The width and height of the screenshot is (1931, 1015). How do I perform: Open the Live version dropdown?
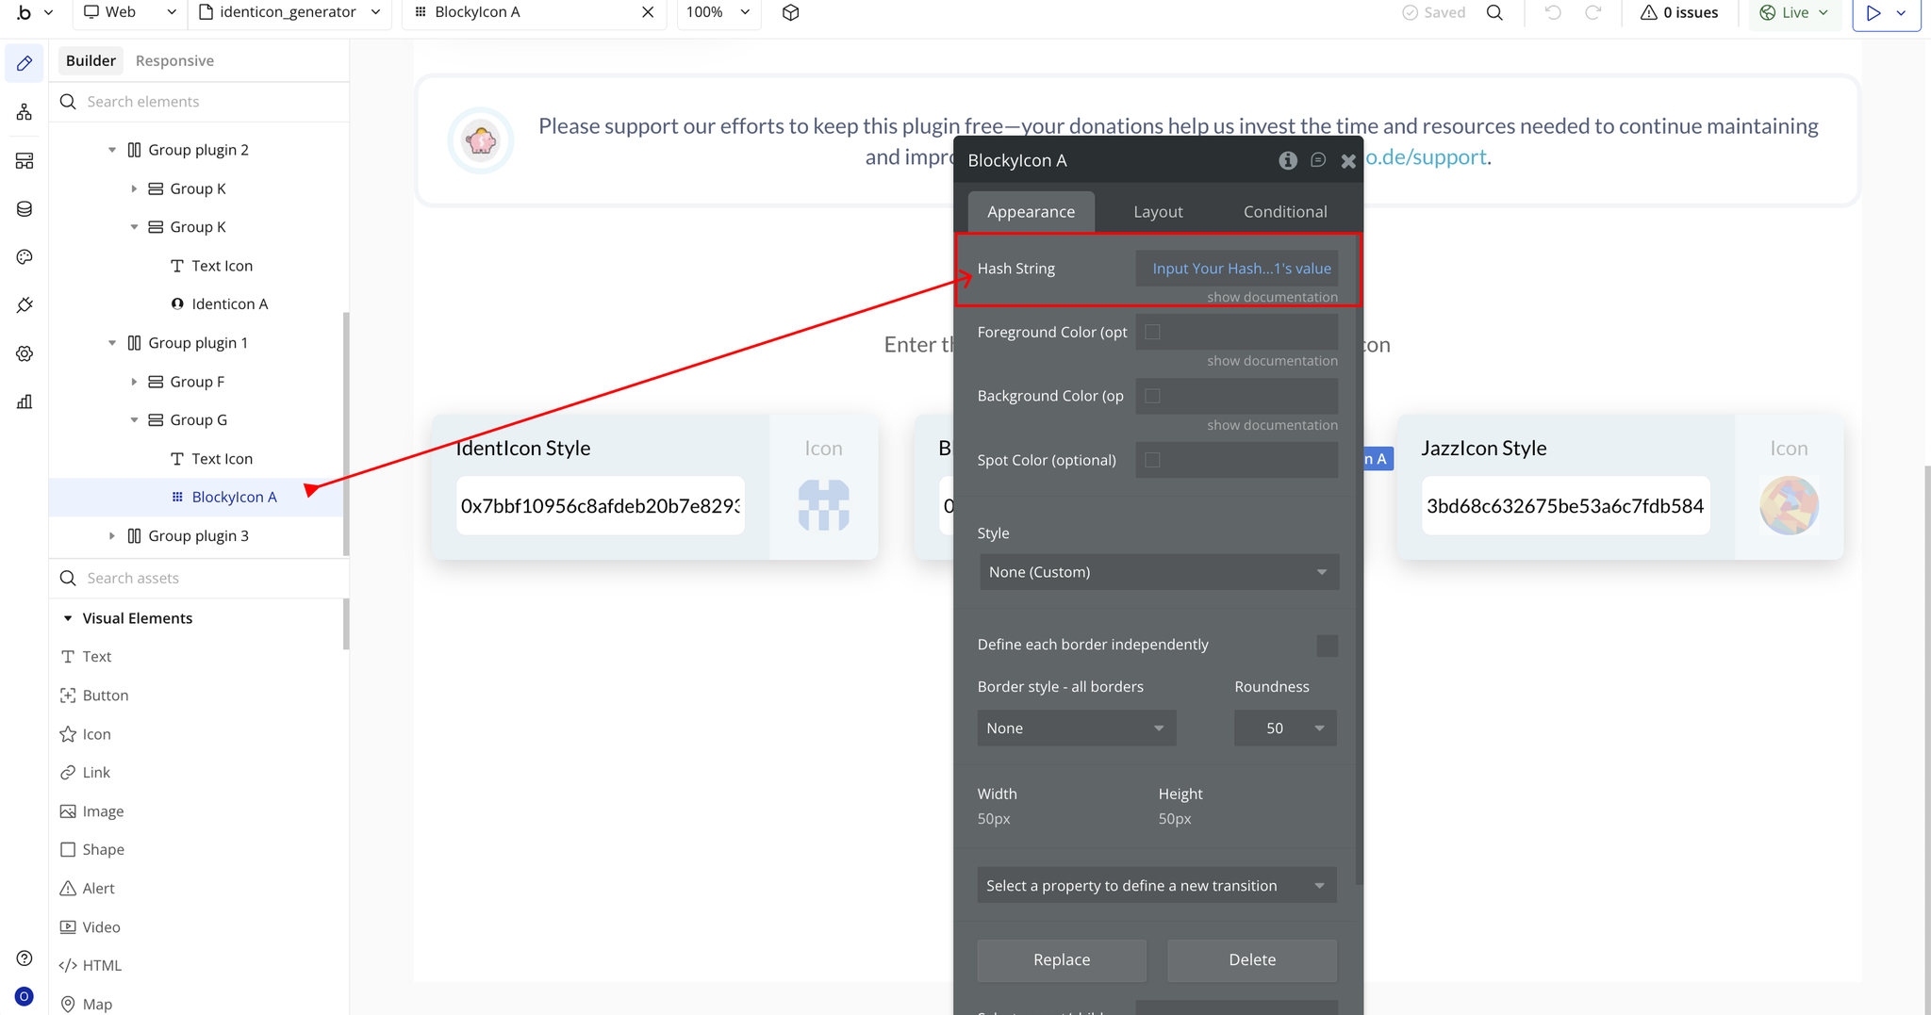click(1794, 12)
